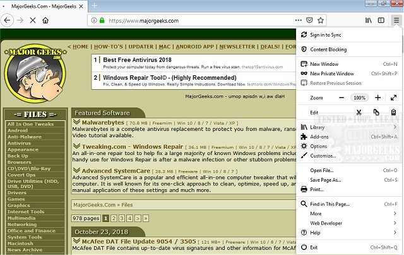404x255 pixels.
Task: Choose Restore Previous Session
Action: (x=349, y=83)
